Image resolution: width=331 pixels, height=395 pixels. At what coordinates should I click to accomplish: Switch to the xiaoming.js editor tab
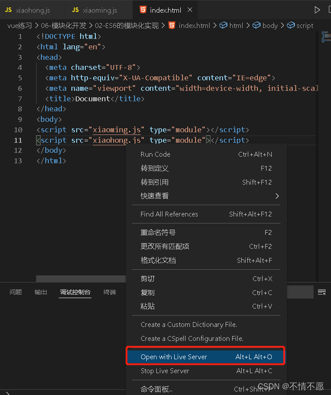click(99, 10)
